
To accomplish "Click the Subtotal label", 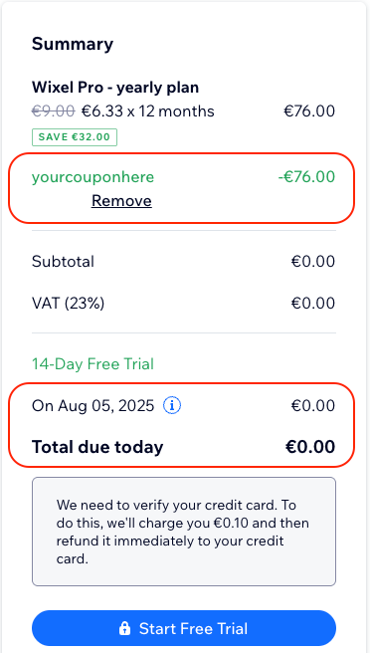I will [x=63, y=262].
